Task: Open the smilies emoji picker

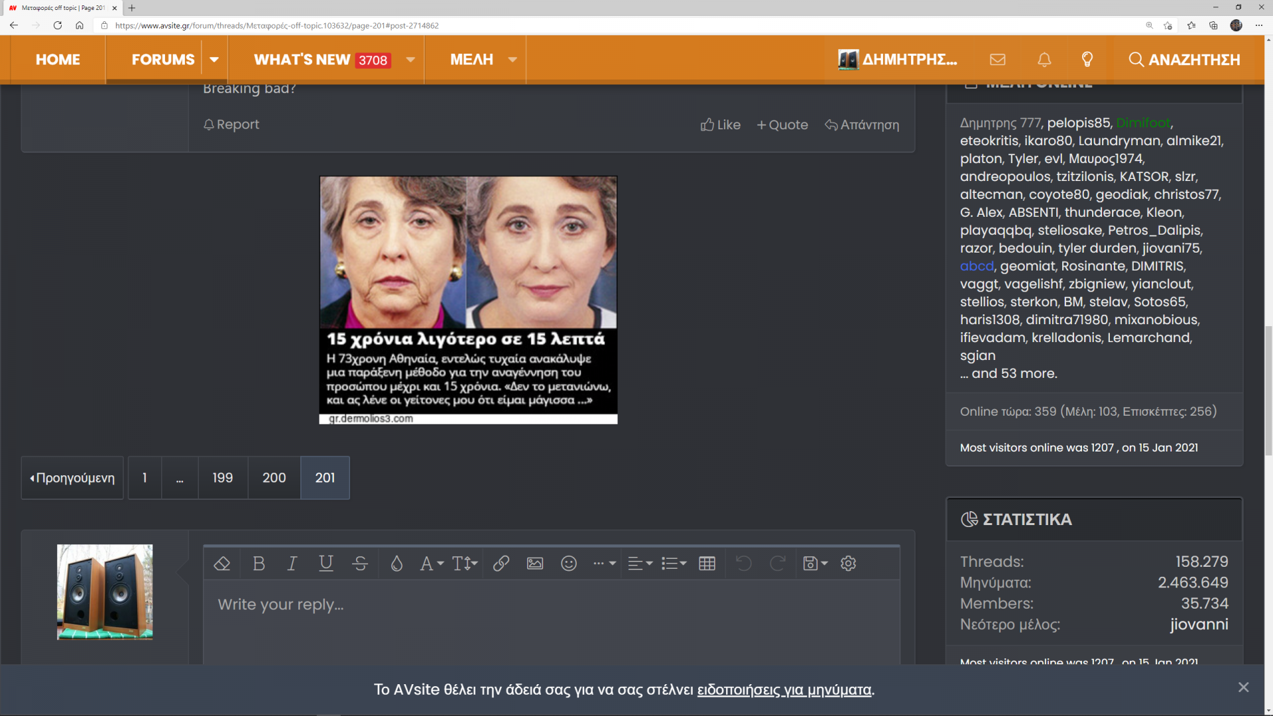Action: (569, 564)
